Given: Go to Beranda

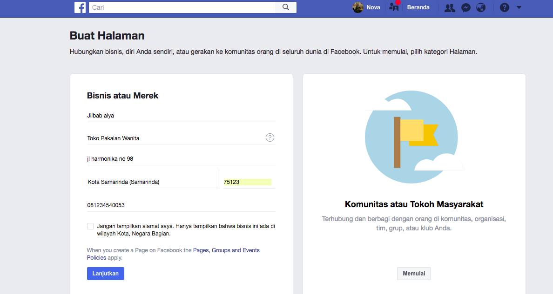Looking at the screenshot, I should coord(418,7).
